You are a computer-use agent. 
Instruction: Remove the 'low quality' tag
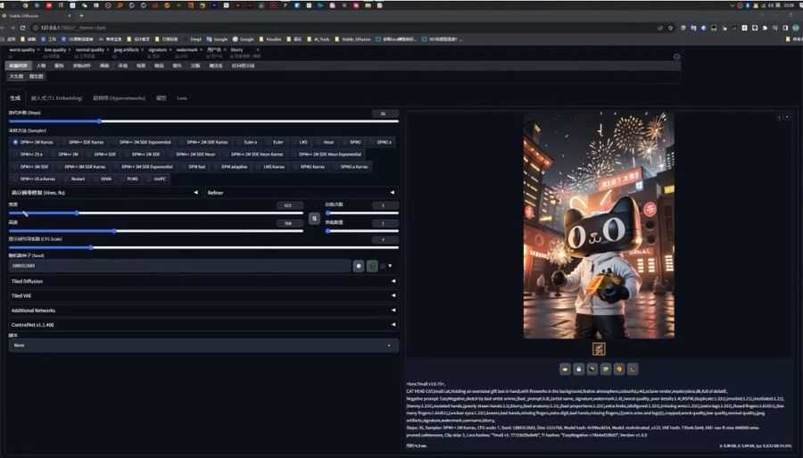pos(70,50)
